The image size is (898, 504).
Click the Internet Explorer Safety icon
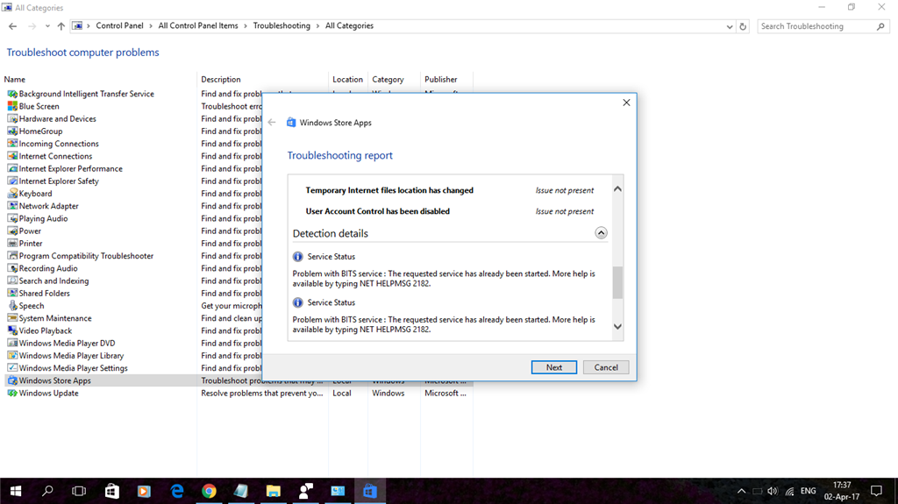pos(12,181)
